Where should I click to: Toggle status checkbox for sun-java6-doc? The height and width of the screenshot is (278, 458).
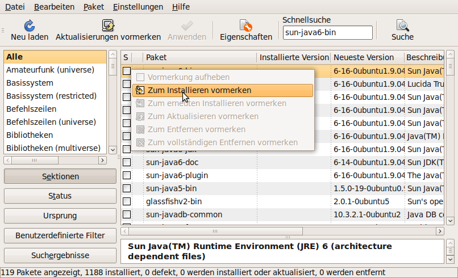(x=127, y=162)
